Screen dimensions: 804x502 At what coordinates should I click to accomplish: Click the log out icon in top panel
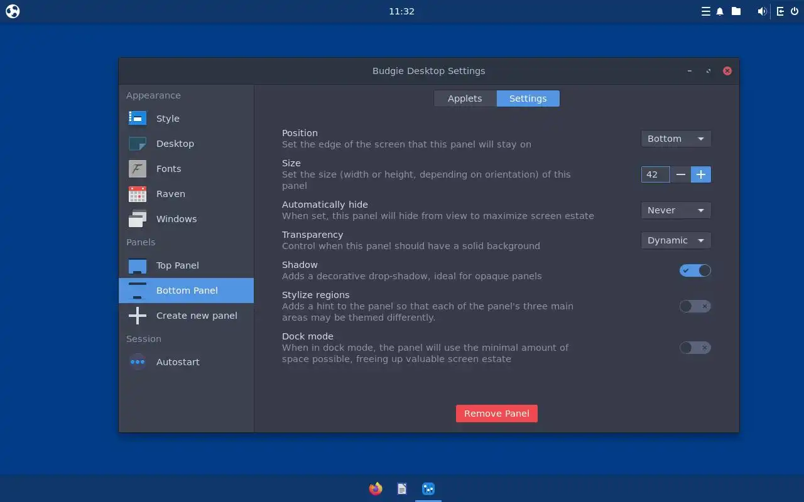780,11
